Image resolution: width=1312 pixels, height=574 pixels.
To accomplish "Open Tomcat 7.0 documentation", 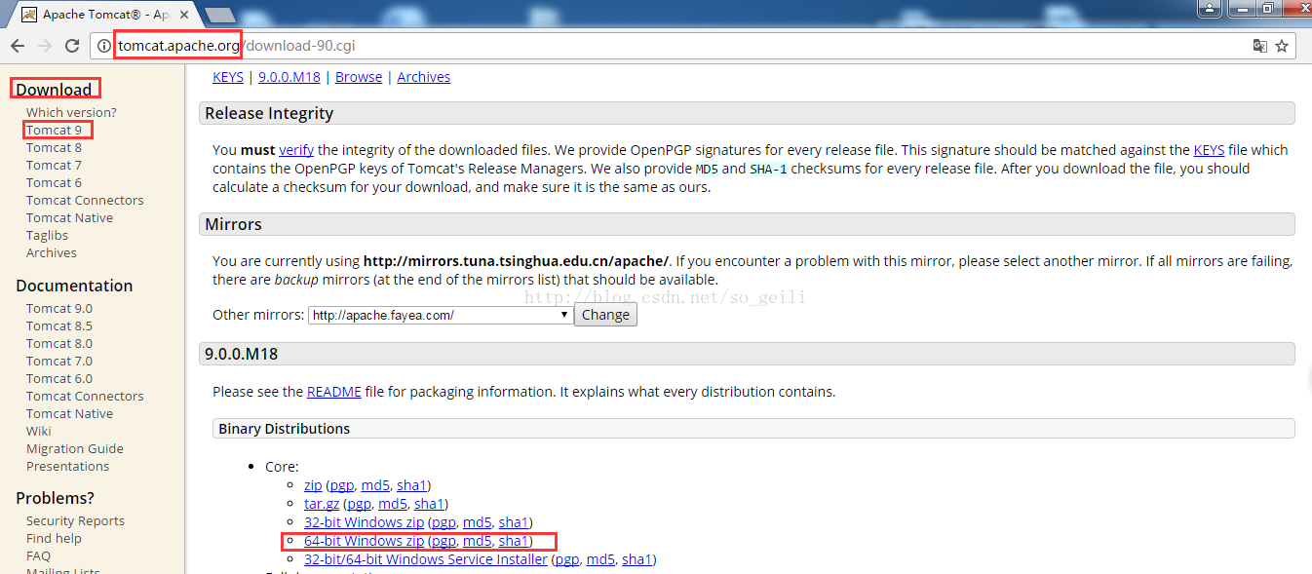I will click(59, 362).
